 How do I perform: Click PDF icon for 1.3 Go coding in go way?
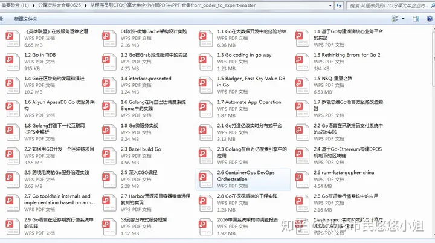point(206,62)
